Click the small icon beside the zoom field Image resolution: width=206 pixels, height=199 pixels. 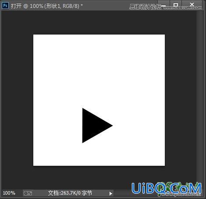click(28, 193)
